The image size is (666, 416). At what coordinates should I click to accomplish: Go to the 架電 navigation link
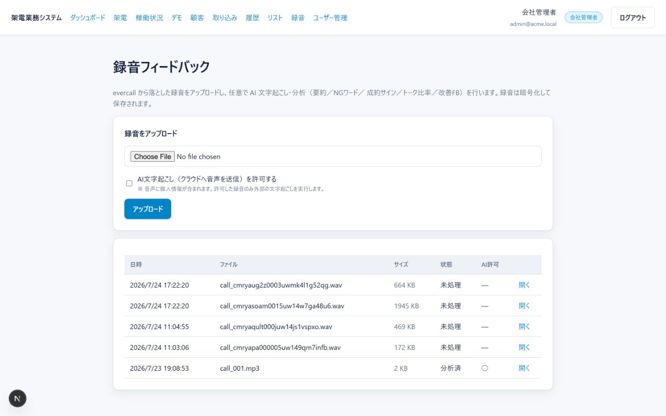point(120,18)
